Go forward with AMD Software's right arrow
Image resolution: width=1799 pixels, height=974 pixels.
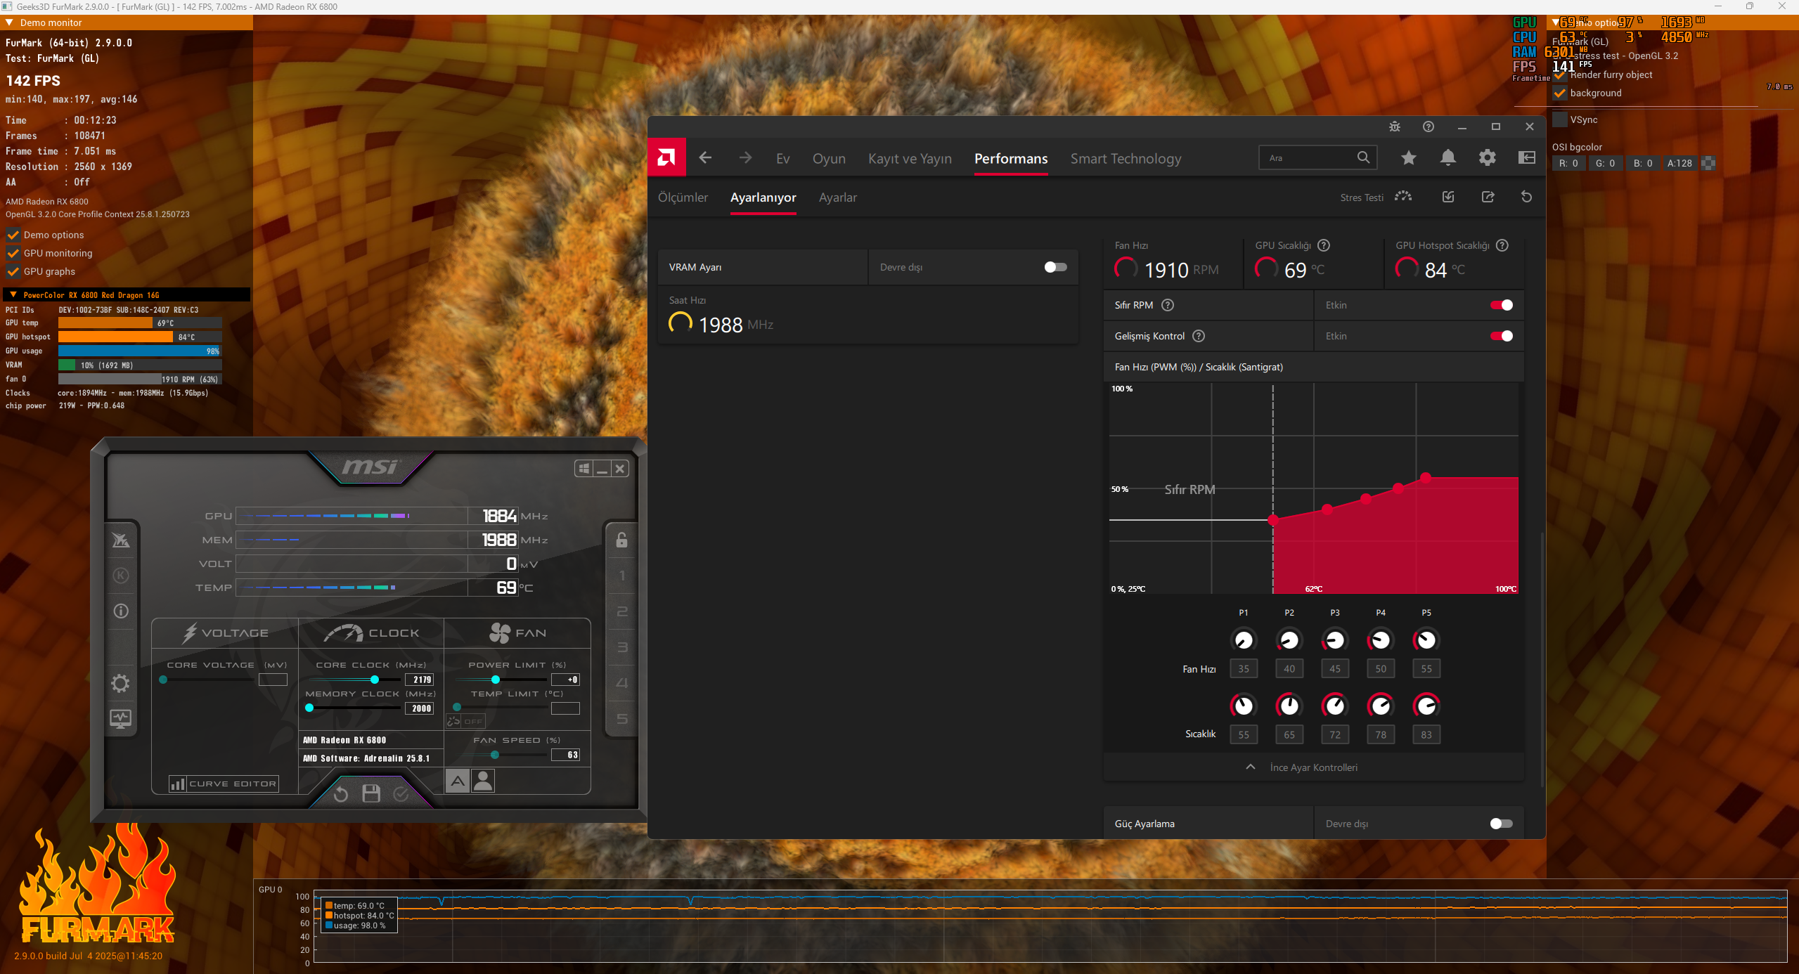(745, 157)
